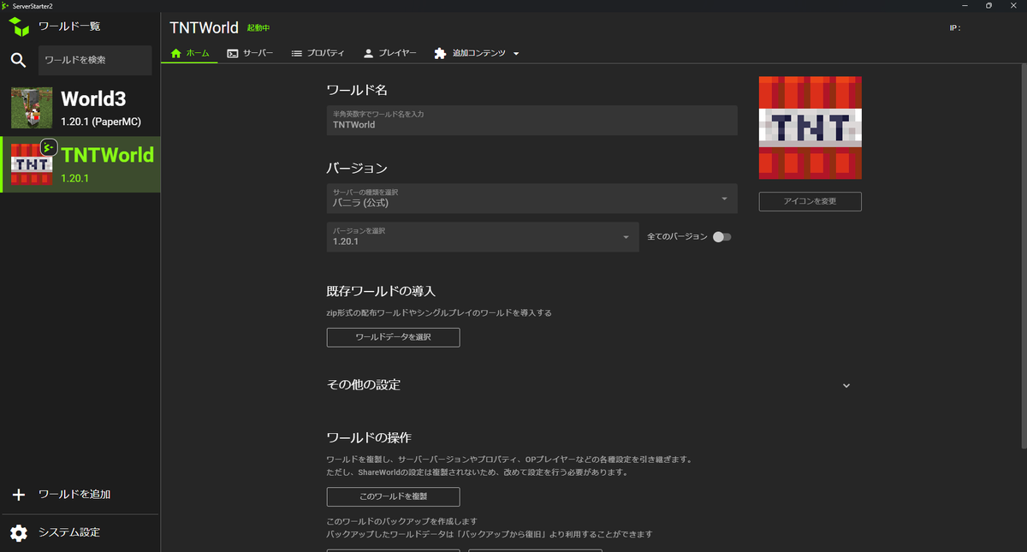1027x552 pixels.
Task: Click the ServerStarter2 green logo icon
Action: click(20, 27)
